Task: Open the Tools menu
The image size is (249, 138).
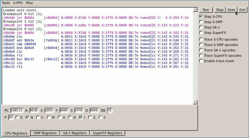Action: tap(6, 3)
